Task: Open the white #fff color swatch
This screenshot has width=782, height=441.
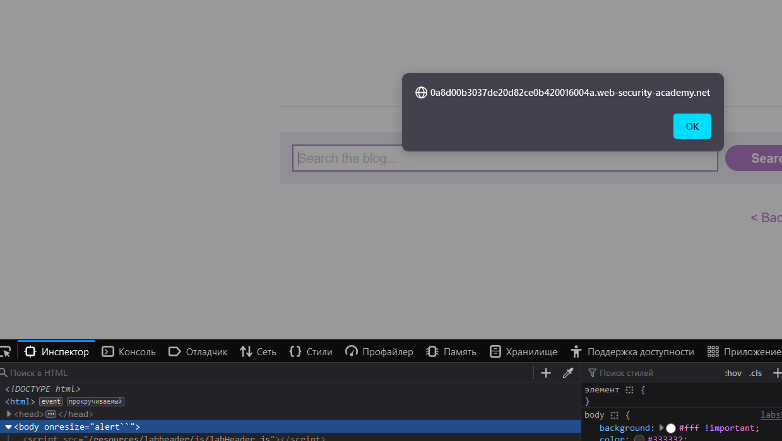Action: (x=671, y=428)
